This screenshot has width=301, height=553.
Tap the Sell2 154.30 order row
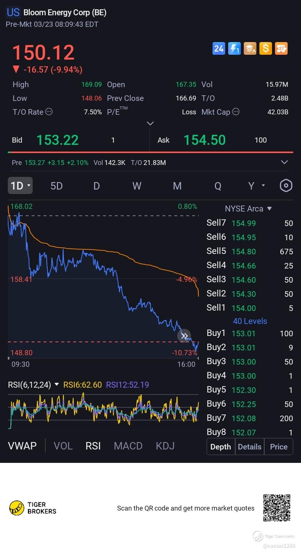tap(250, 294)
